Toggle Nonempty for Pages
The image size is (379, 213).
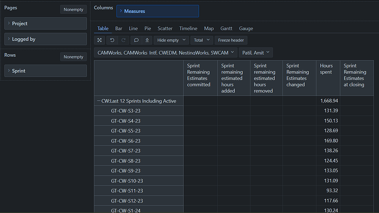[73, 9]
